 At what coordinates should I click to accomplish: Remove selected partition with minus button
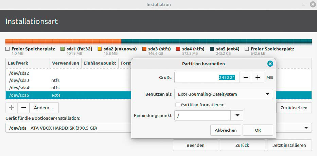(x=24, y=108)
